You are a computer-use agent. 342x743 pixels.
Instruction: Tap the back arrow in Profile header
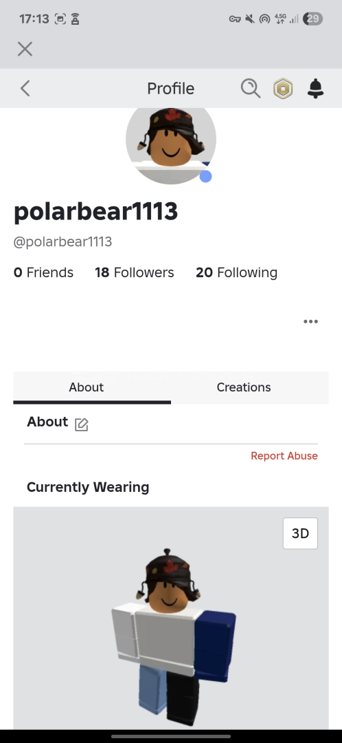[x=25, y=88]
